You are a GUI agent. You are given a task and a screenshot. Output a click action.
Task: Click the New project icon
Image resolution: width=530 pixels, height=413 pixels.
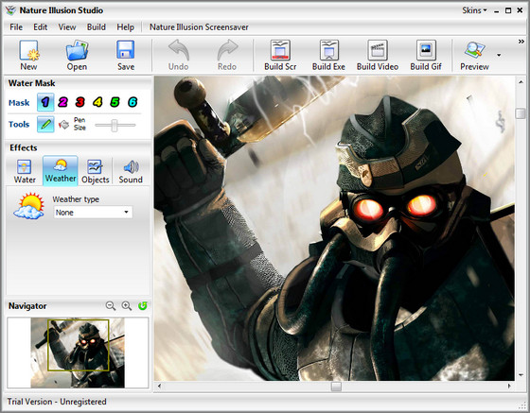click(x=28, y=51)
